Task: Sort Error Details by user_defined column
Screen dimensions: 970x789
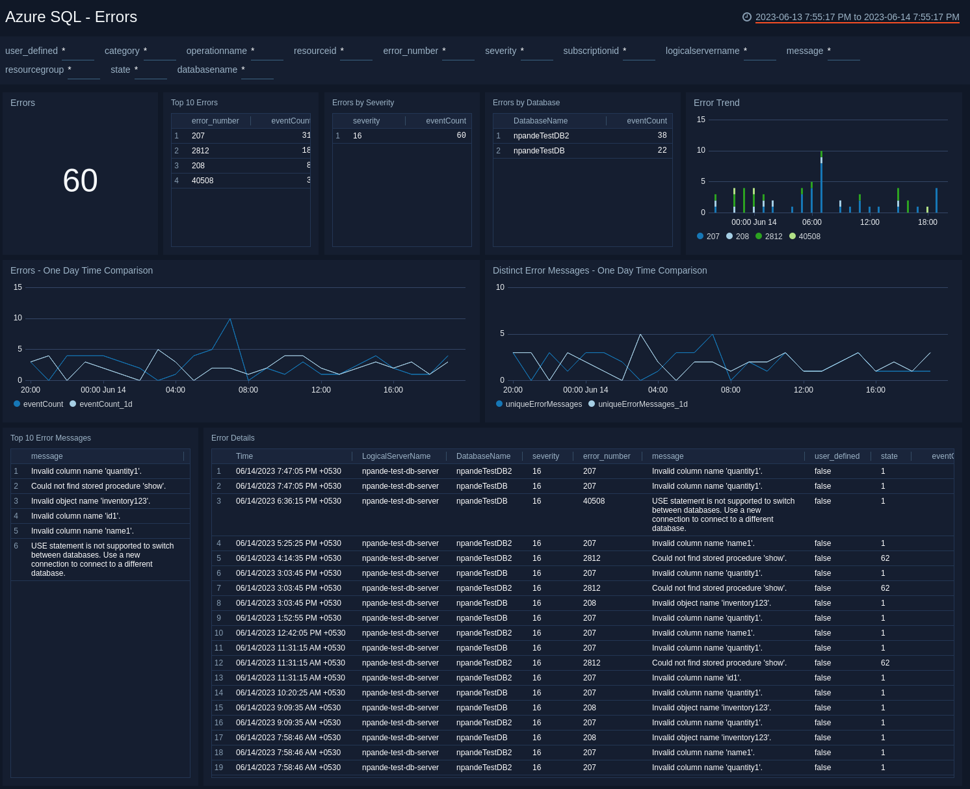Action: pos(837,456)
